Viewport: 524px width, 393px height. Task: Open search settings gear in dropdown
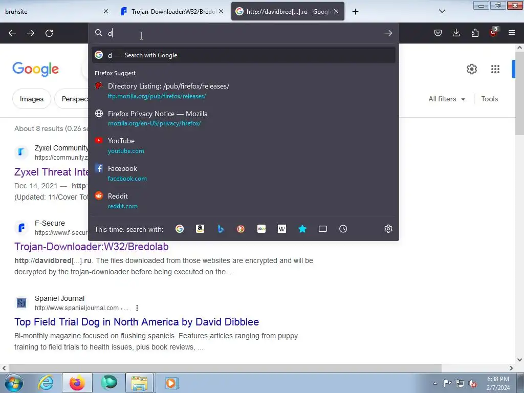coord(388,229)
